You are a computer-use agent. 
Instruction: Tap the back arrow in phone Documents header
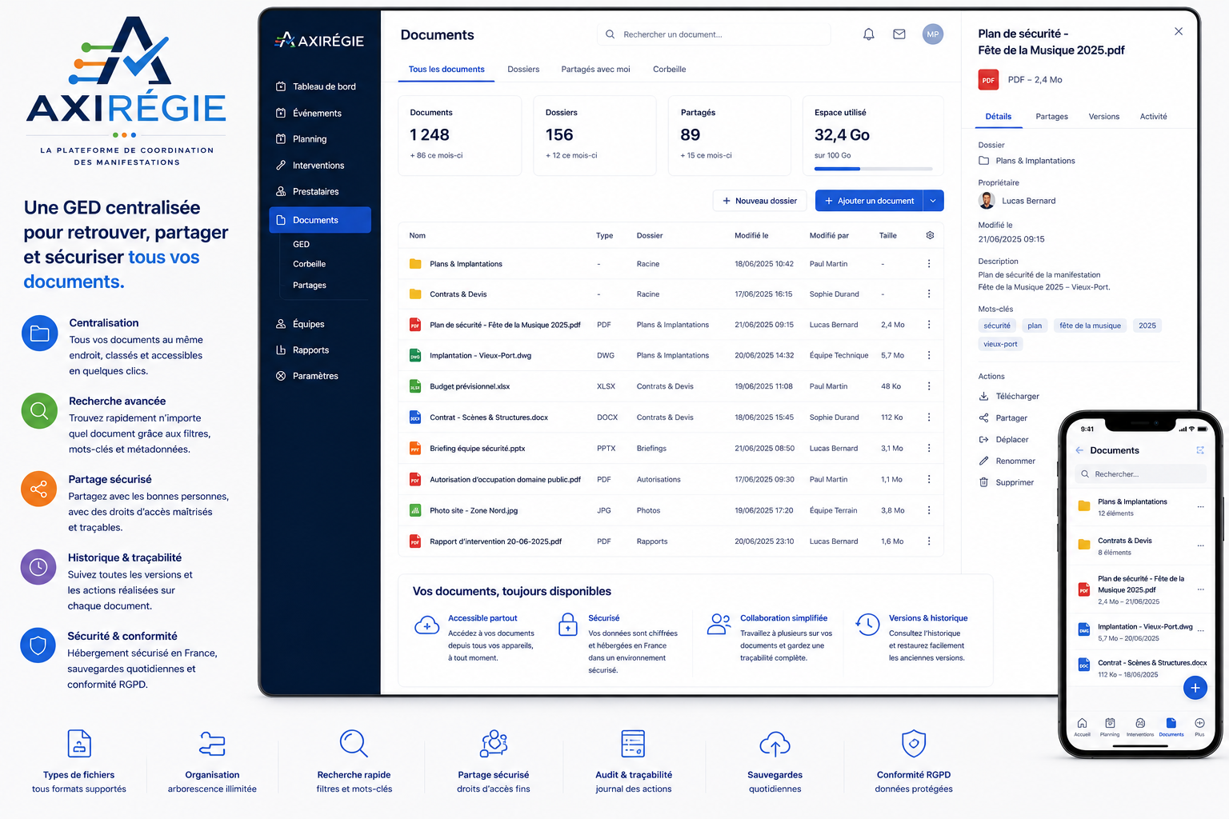[x=1079, y=450]
